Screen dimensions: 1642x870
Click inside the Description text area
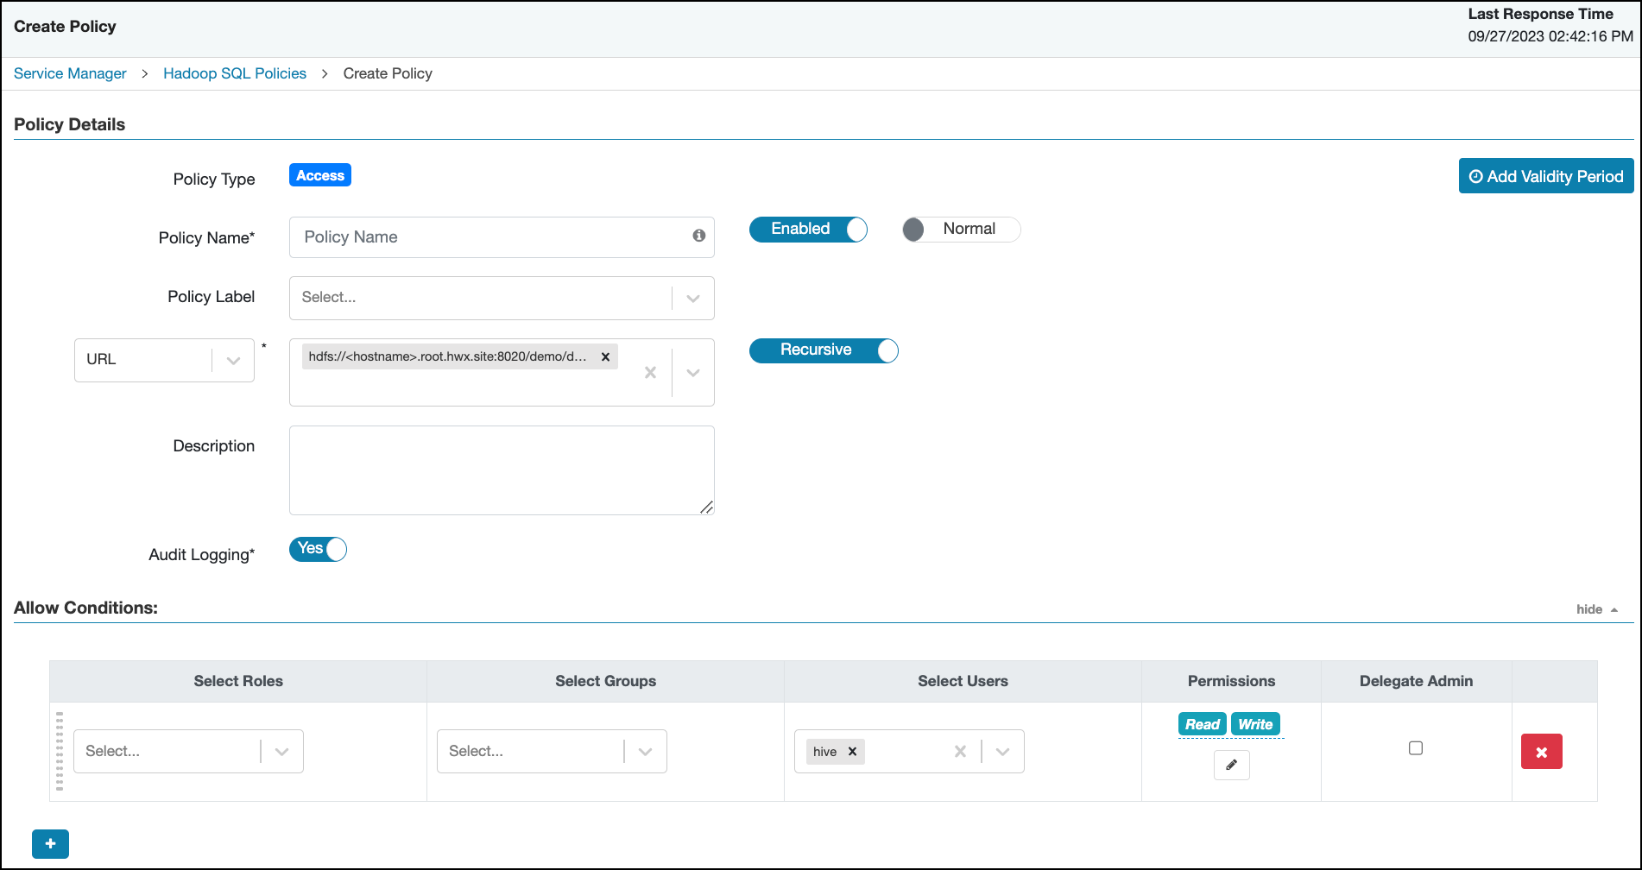(501, 470)
